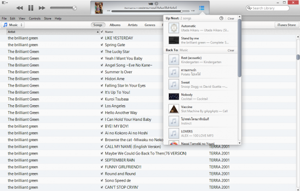Click the Up Next popup scrollbar thumb
Screen dimensions: 300x191
pyautogui.click(x=240, y=48)
